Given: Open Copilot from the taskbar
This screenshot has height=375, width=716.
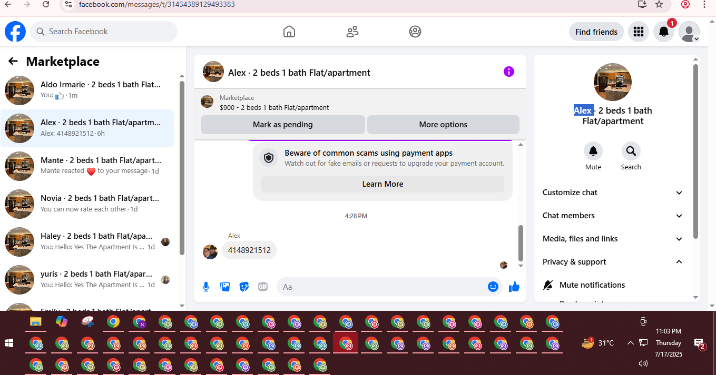Looking at the screenshot, I should tap(62, 321).
